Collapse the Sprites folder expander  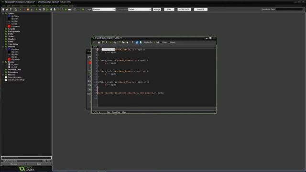click(x=3, y=14)
